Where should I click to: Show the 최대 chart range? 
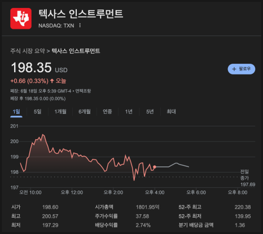pos(171,112)
